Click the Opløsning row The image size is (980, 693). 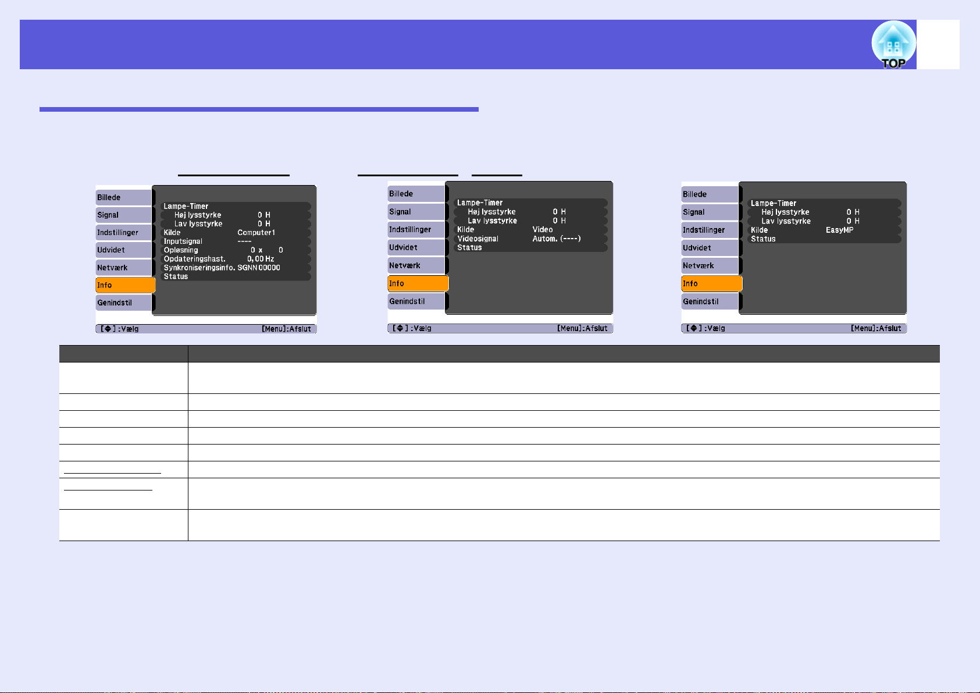[236, 250]
